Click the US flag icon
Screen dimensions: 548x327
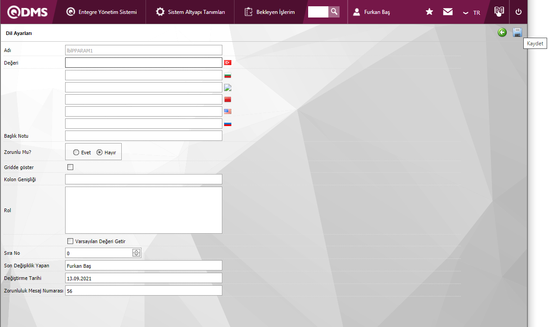click(x=228, y=111)
